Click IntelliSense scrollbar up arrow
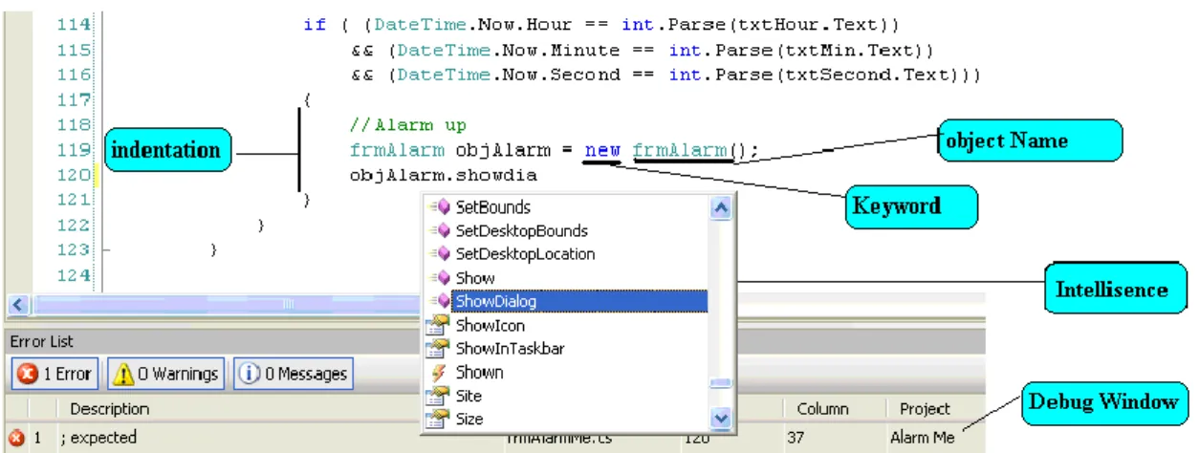The height and width of the screenshot is (453, 1199). click(x=722, y=206)
